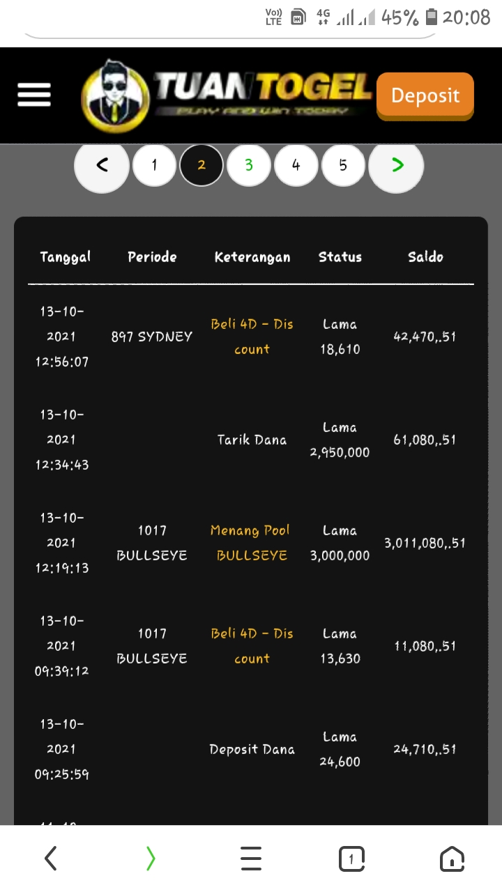Select page 1 in pagination
Viewport: 502px width, 892px height.
pyautogui.click(x=154, y=165)
